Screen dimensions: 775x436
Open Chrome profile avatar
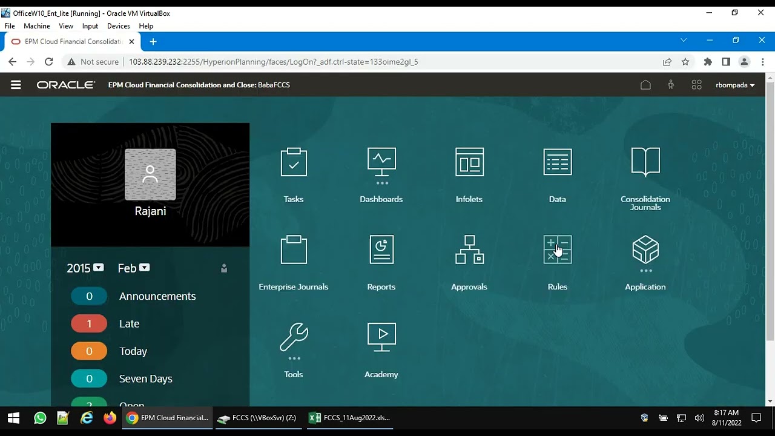(x=745, y=62)
